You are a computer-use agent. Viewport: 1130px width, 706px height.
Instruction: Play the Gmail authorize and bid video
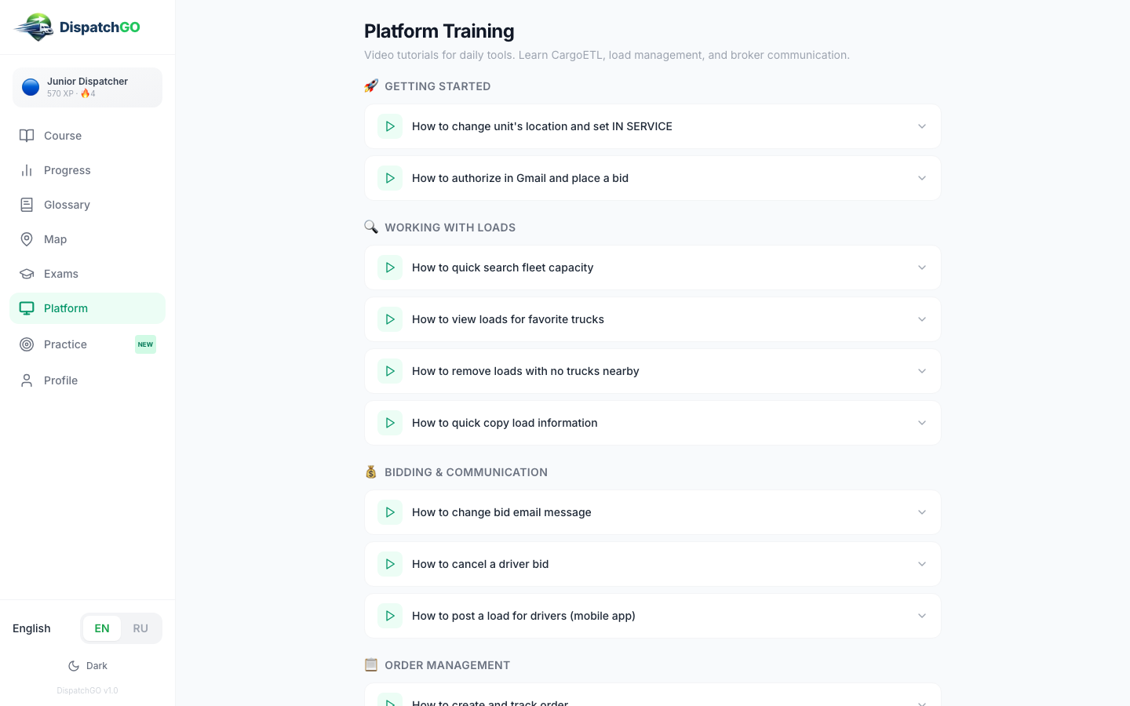coord(390,178)
